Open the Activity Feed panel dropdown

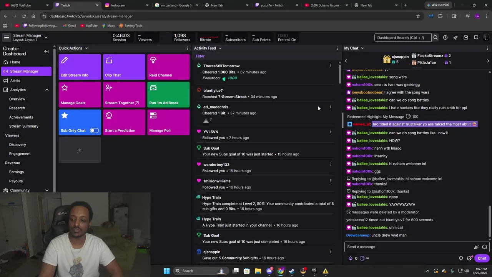pos(220,48)
